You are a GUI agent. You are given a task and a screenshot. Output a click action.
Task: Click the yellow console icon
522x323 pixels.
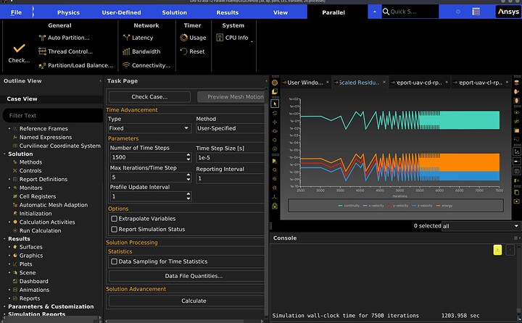point(497,250)
